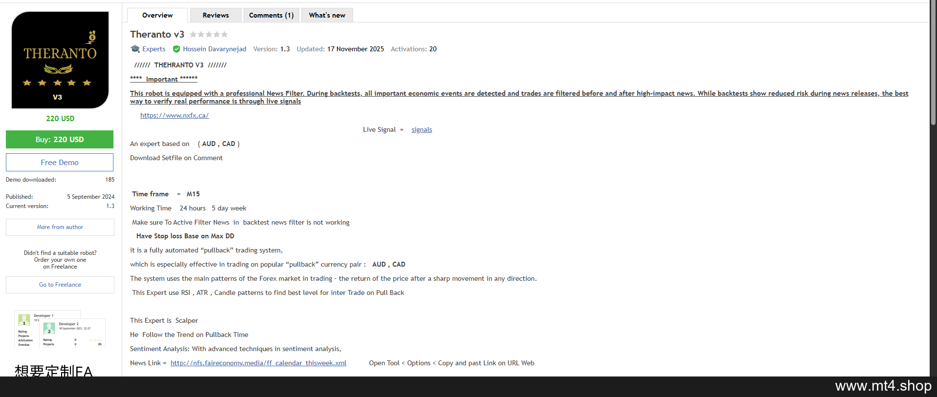
Task: Open the Live Signal signals link
Action: (x=422, y=129)
